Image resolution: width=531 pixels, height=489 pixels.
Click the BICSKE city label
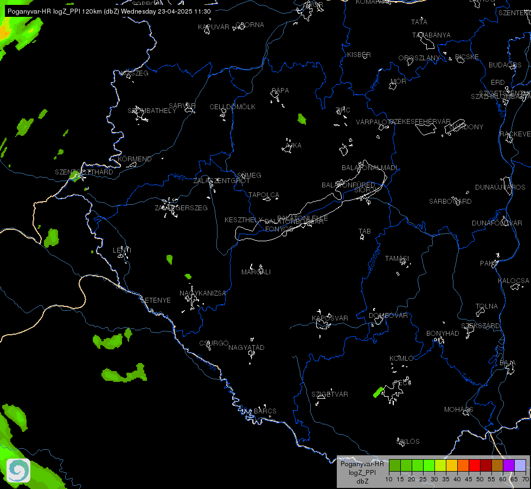pyautogui.click(x=467, y=57)
